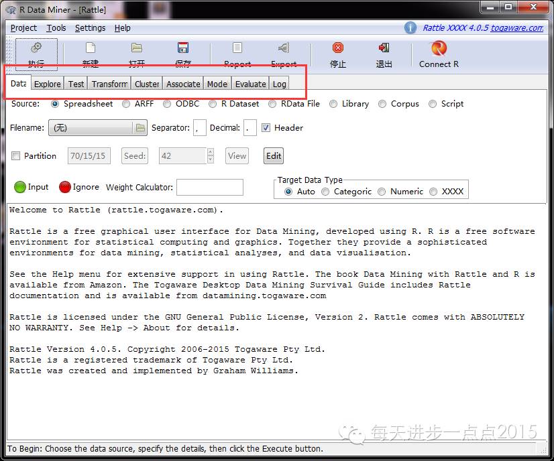The image size is (554, 461).
Task: Click the Connect R icon
Action: click(439, 48)
